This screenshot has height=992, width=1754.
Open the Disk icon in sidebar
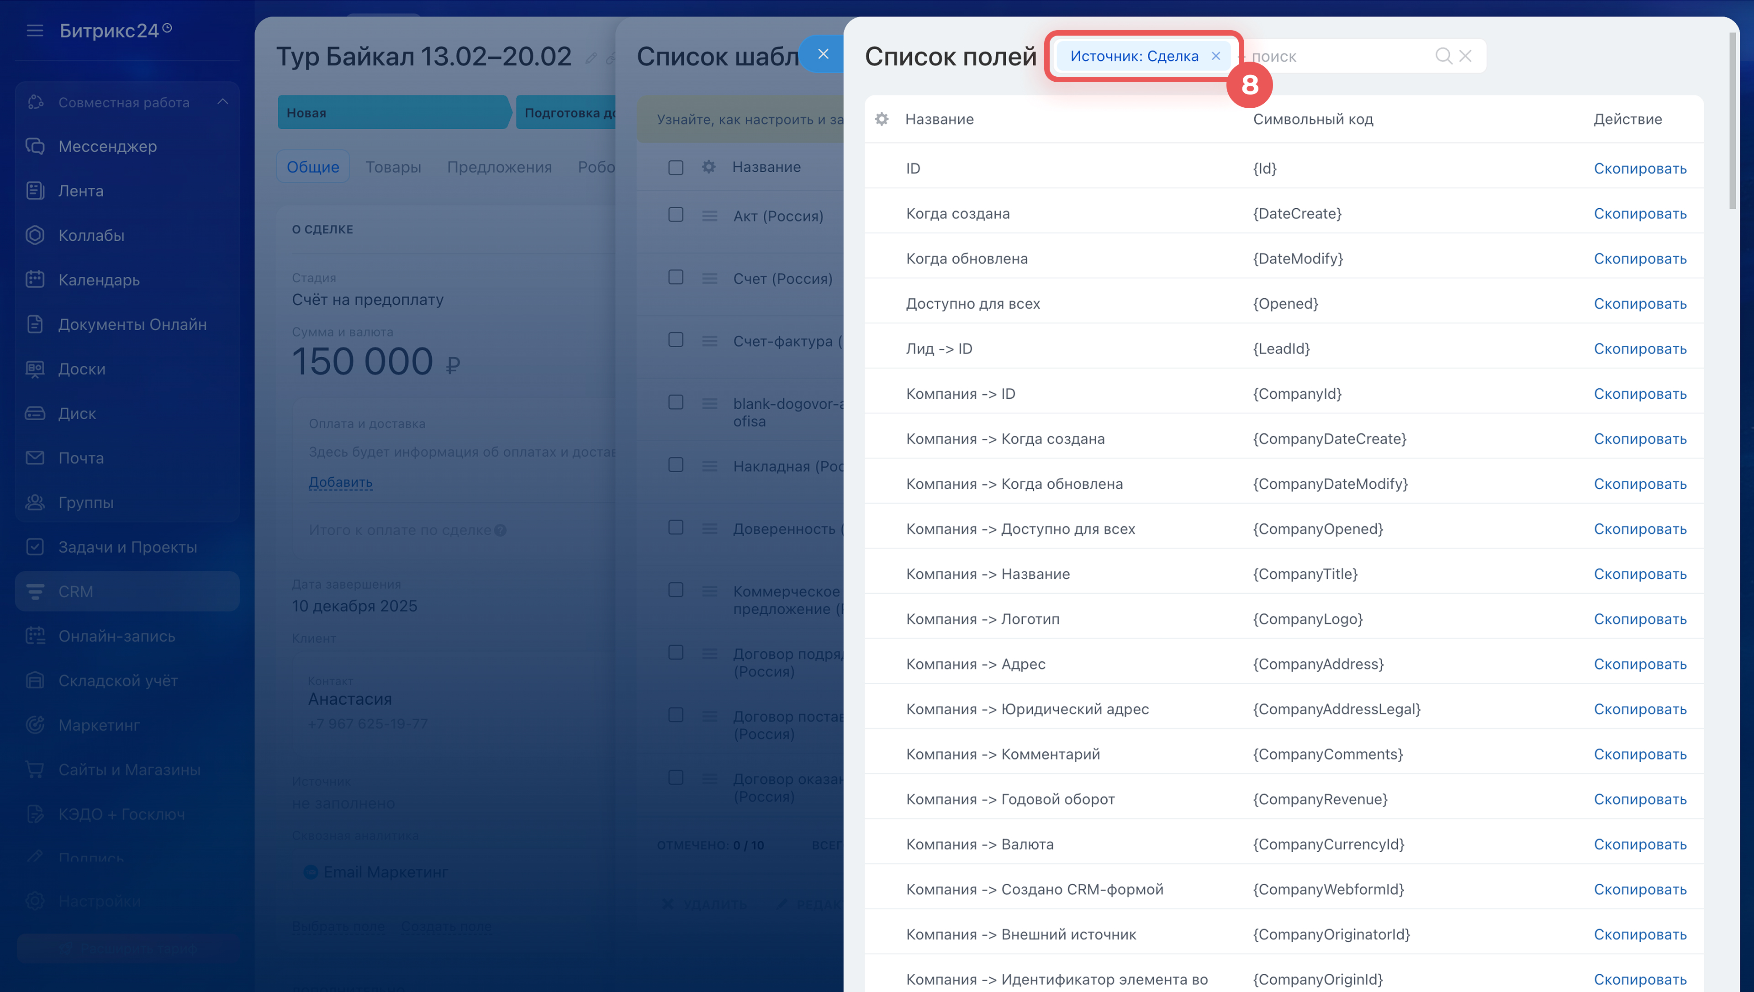tap(36, 413)
